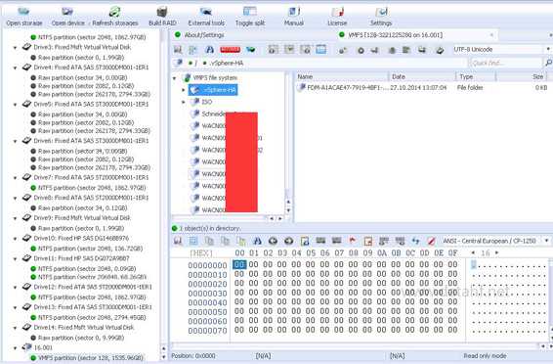The image size is (553, 364).
Task: Decrease the hex bytes-per-row value 16 with the left arrow
Action: (473, 252)
